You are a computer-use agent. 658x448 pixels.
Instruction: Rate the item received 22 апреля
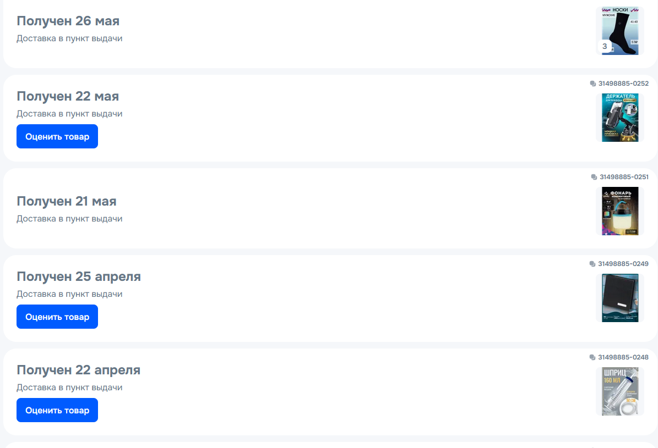57,410
